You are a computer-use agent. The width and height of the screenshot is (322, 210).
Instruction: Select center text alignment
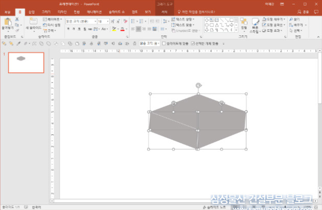(x=139, y=29)
